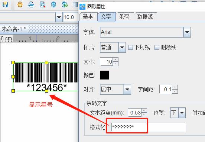Click the grid icon in toolbar
Screen dimensions: 205x142
(x=75, y=4)
